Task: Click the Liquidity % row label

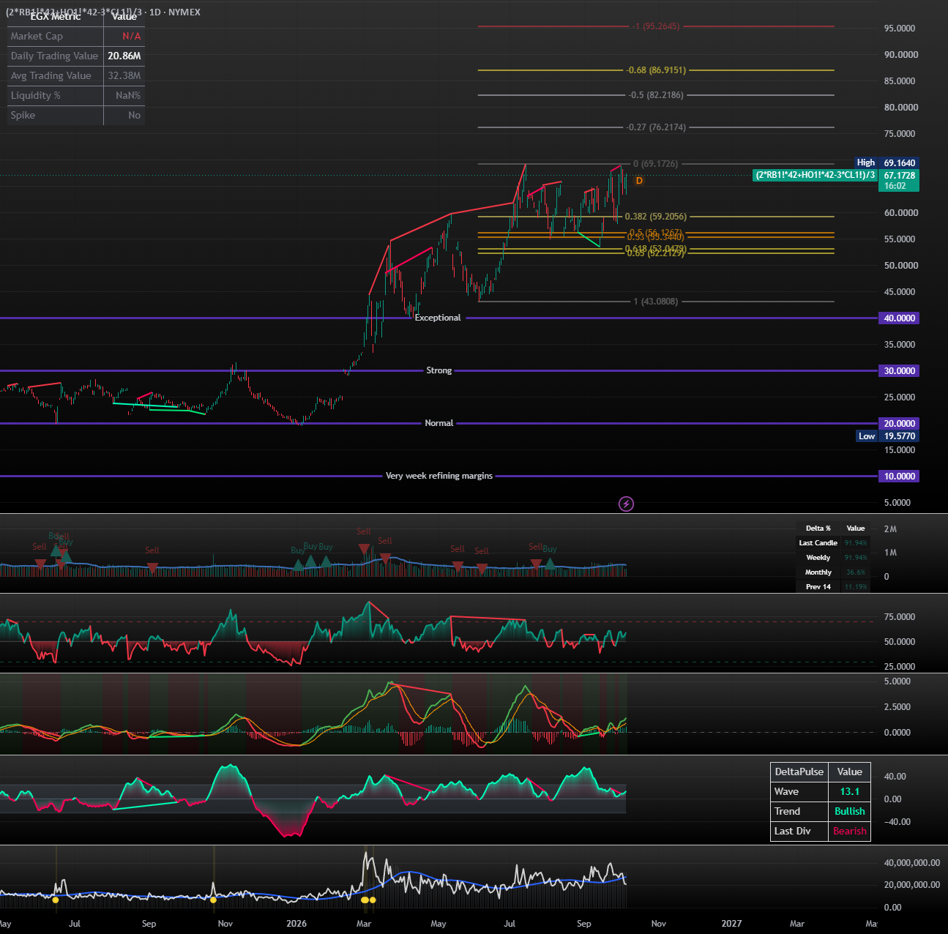Action: [36, 96]
